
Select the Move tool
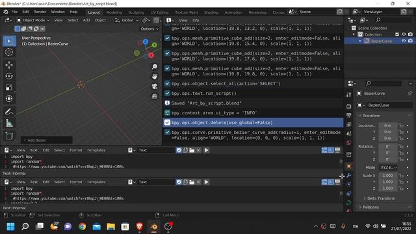9,65
